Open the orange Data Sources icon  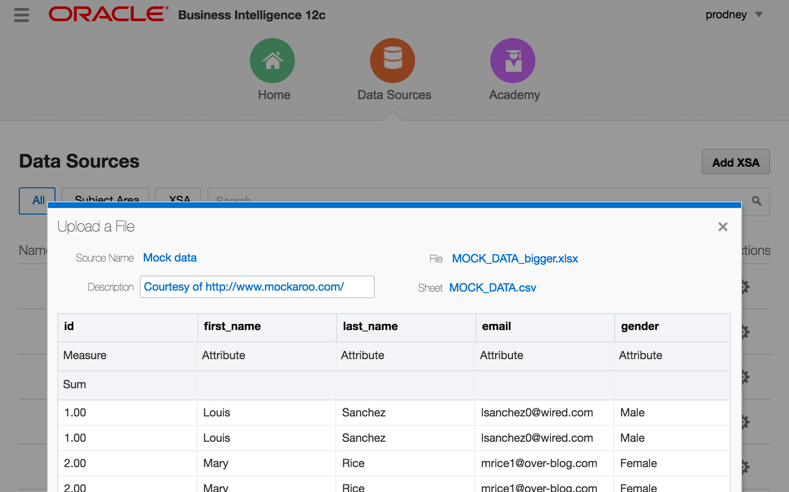(x=393, y=61)
